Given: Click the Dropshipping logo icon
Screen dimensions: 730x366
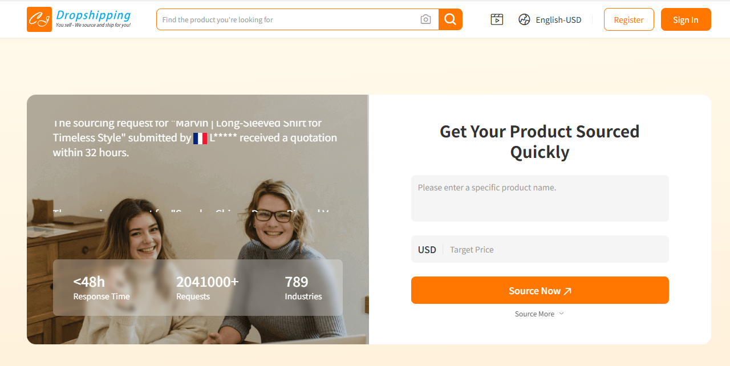Looking at the screenshot, I should [39, 19].
